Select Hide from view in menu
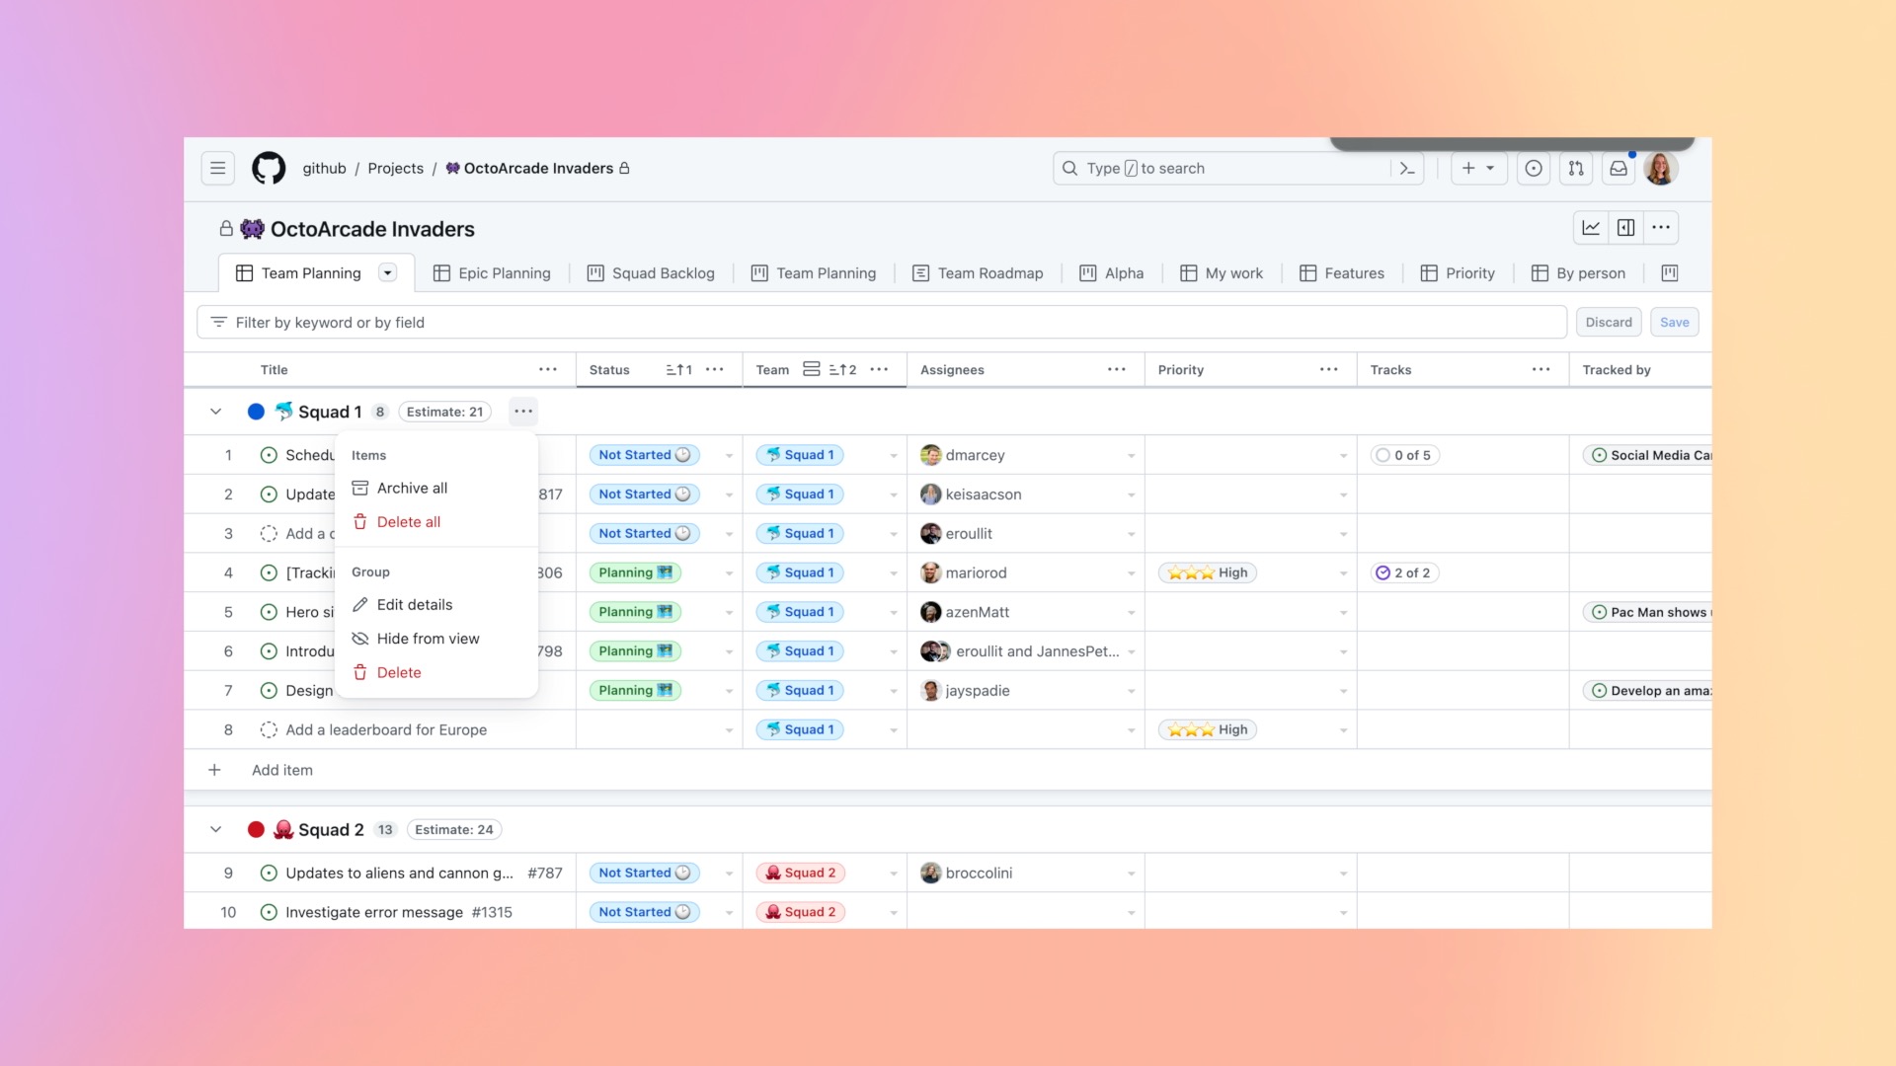 [428, 639]
